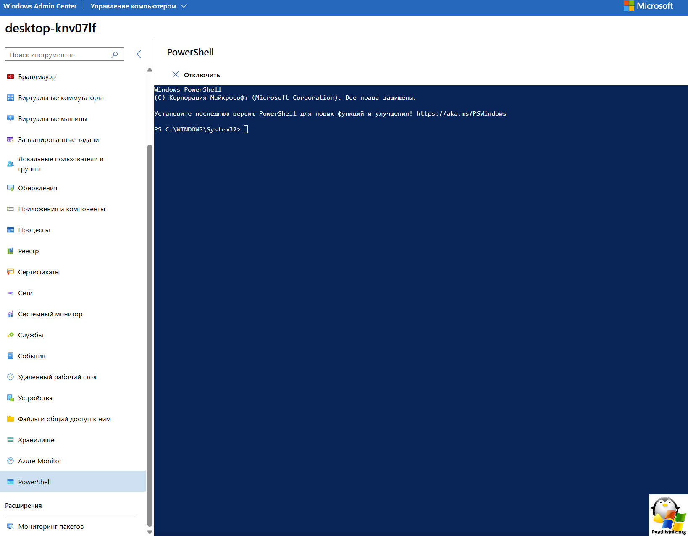Click the sidebar scroll up arrow
The width and height of the screenshot is (688, 536).
pyautogui.click(x=150, y=70)
